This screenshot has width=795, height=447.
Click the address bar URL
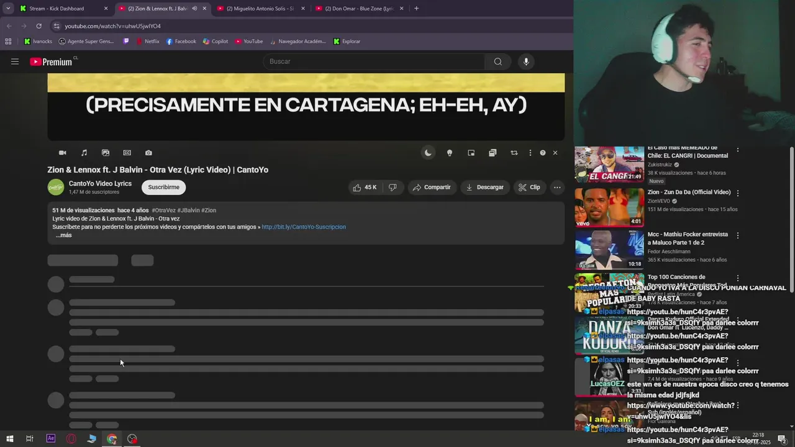point(113,26)
